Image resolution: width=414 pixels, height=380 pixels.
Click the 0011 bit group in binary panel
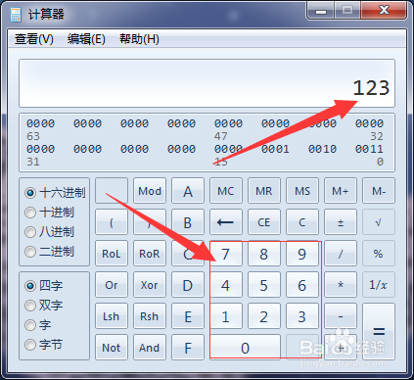[x=369, y=149]
